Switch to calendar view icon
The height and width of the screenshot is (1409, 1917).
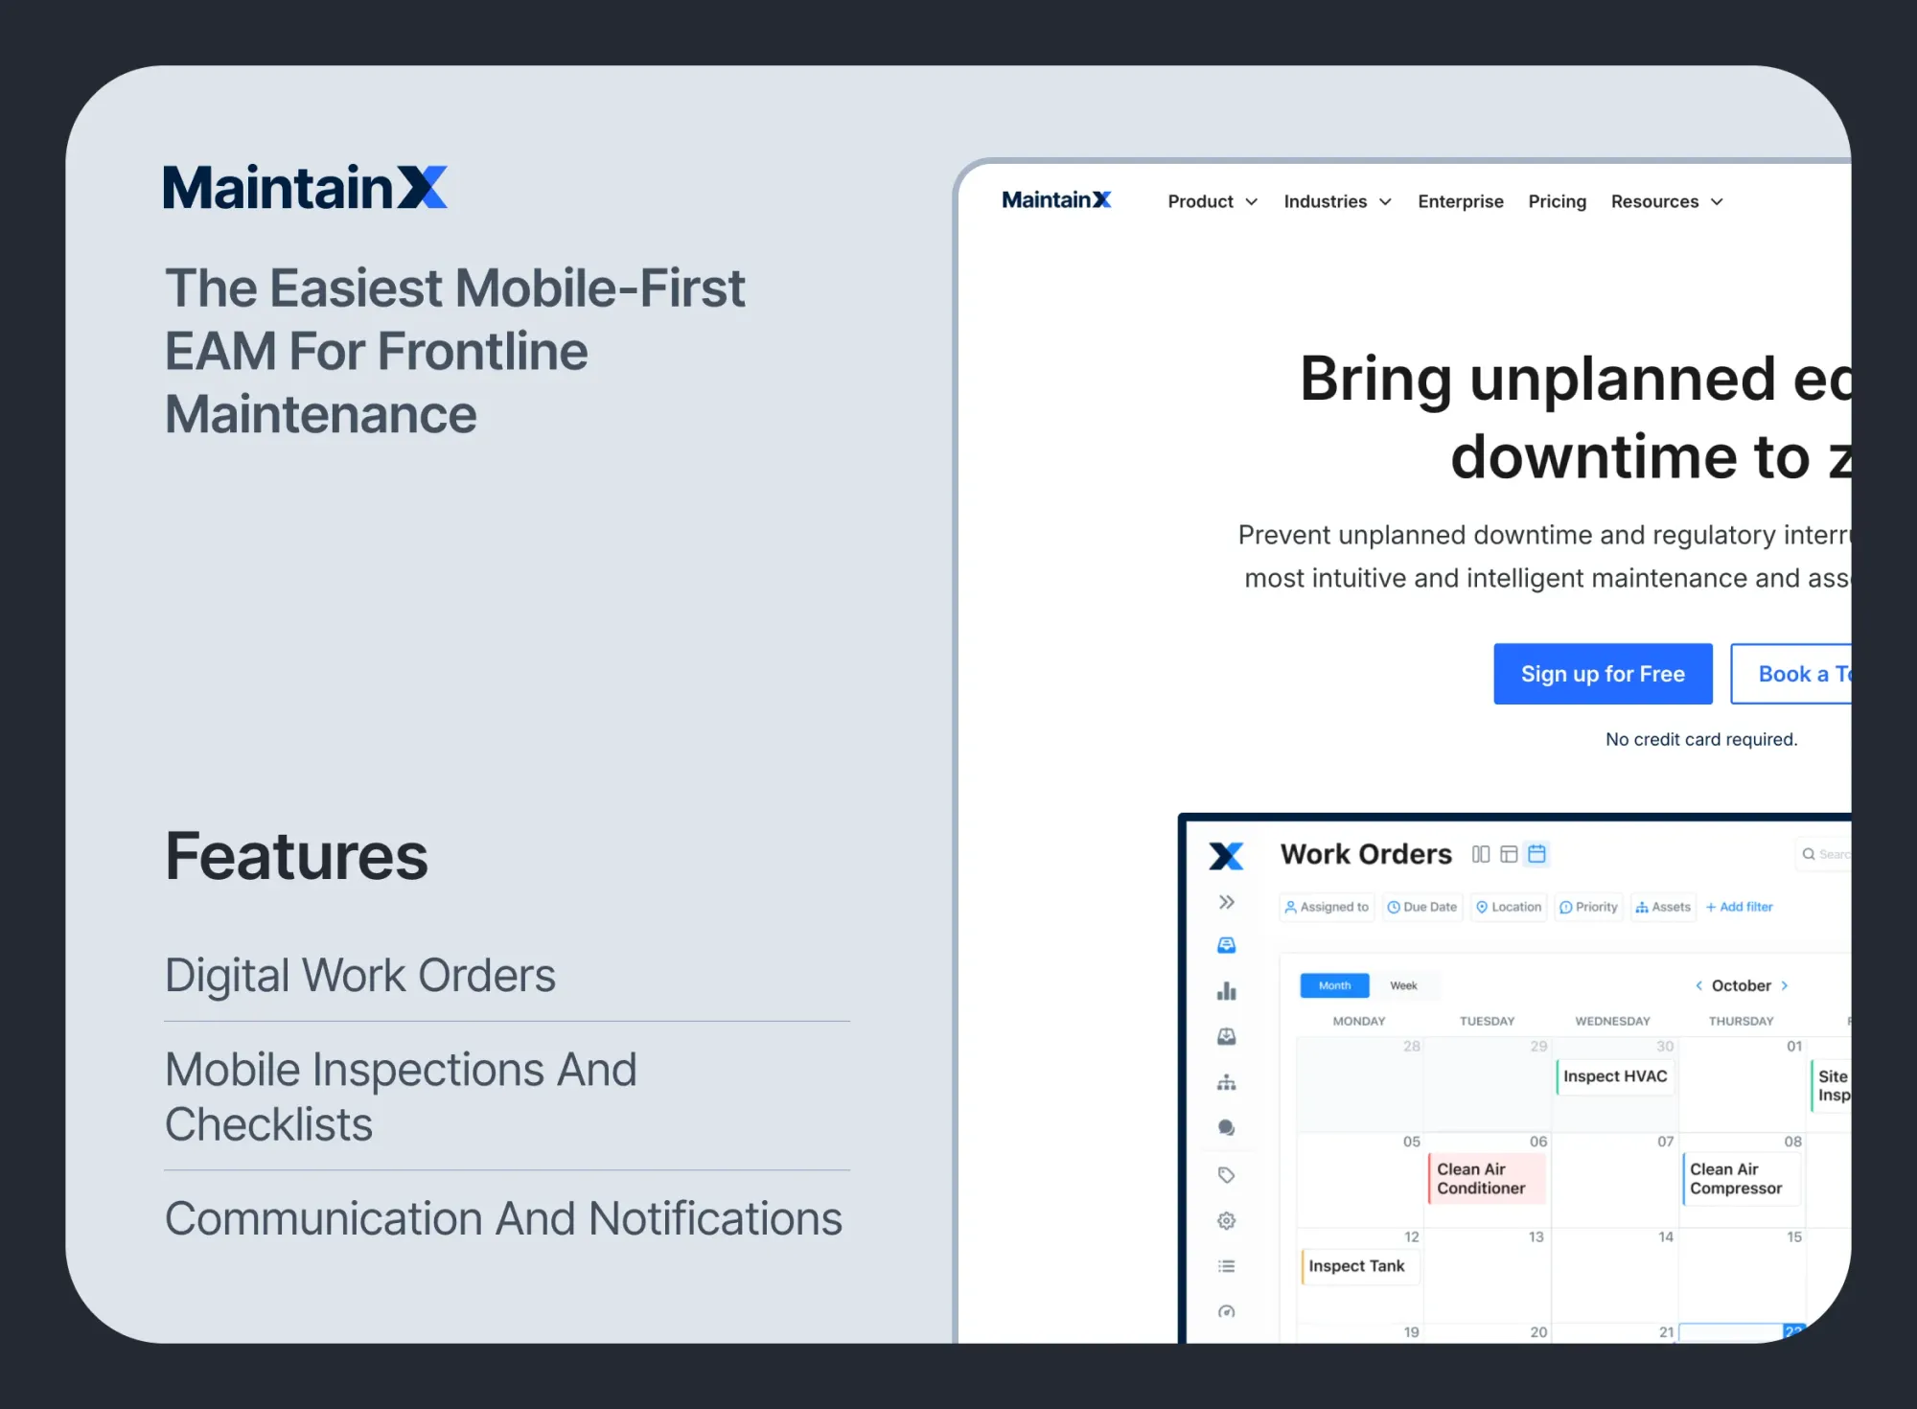[1536, 854]
